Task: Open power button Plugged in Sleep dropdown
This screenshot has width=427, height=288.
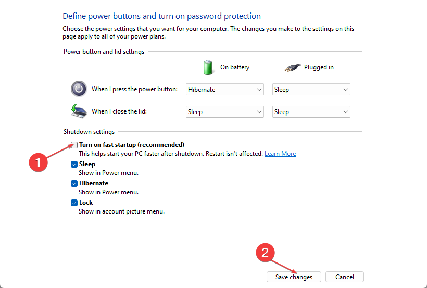Action: (x=311, y=90)
